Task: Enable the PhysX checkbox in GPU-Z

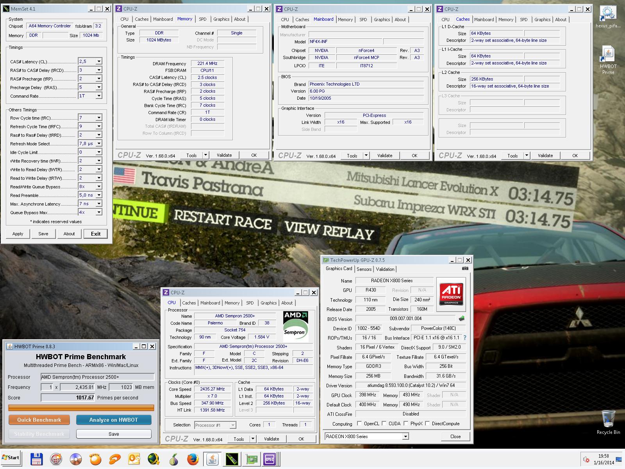Action: coord(406,423)
